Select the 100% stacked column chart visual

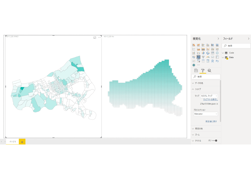click(x=217, y=45)
